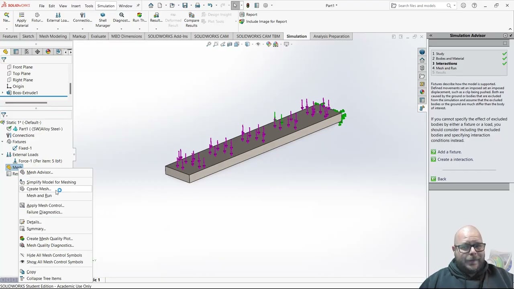The width and height of the screenshot is (514, 289).
Task: Open the Run This Study dropdown arrow
Action: [x=140, y=29]
